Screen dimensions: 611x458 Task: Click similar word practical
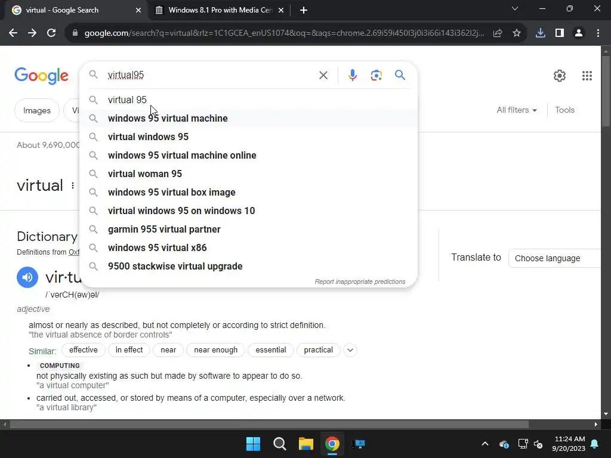tap(319, 349)
